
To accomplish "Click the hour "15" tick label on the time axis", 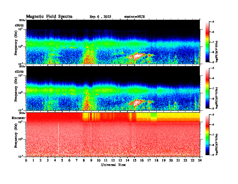I will point(135,161).
